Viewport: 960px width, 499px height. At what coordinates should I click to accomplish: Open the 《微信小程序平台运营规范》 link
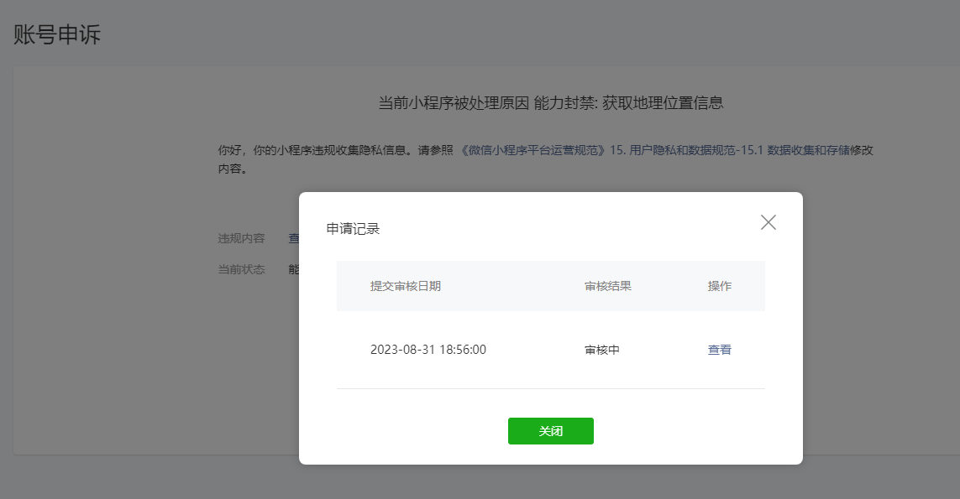point(532,150)
